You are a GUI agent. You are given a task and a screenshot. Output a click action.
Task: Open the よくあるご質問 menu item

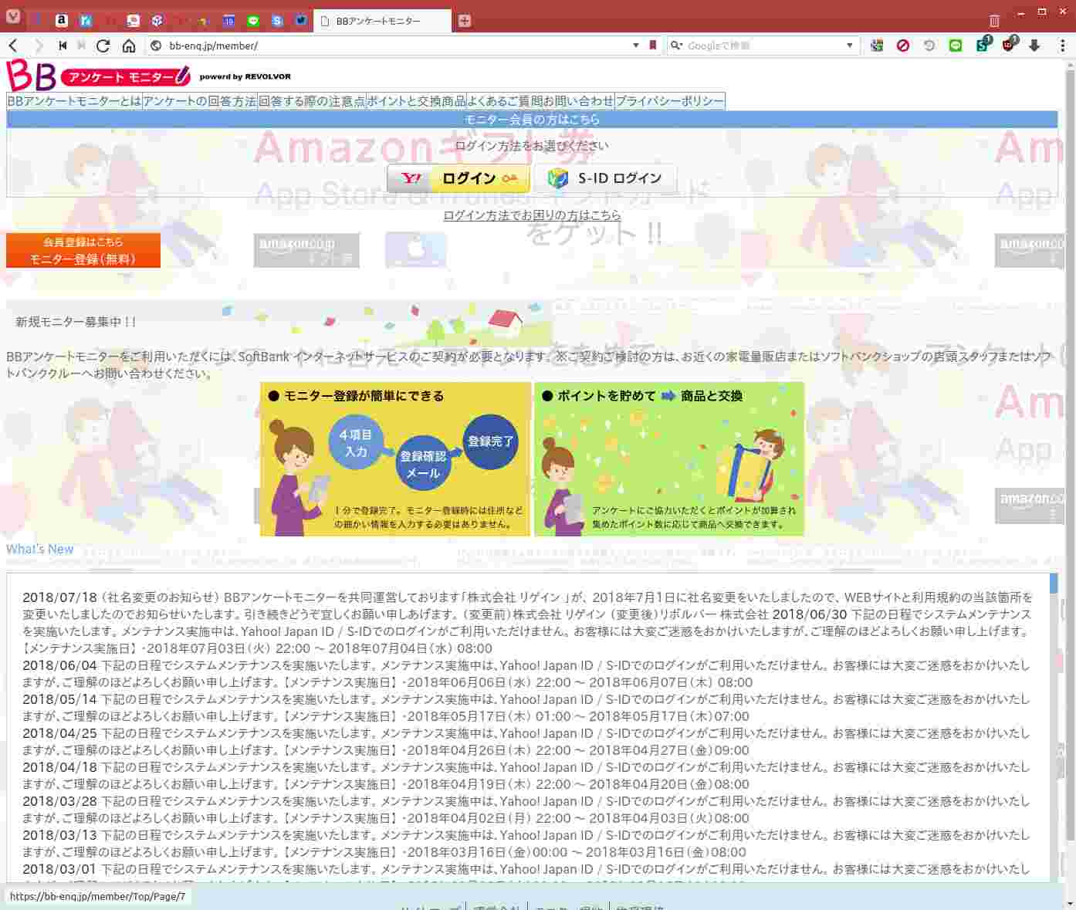[505, 101]
